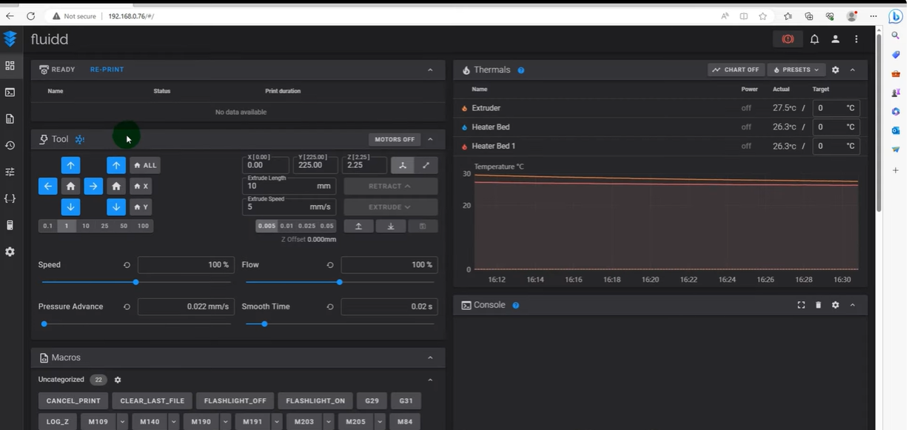Viewport: 909px width, 430px height.
Task: Click the RE-PRINT link
Action: pos(107,70)
